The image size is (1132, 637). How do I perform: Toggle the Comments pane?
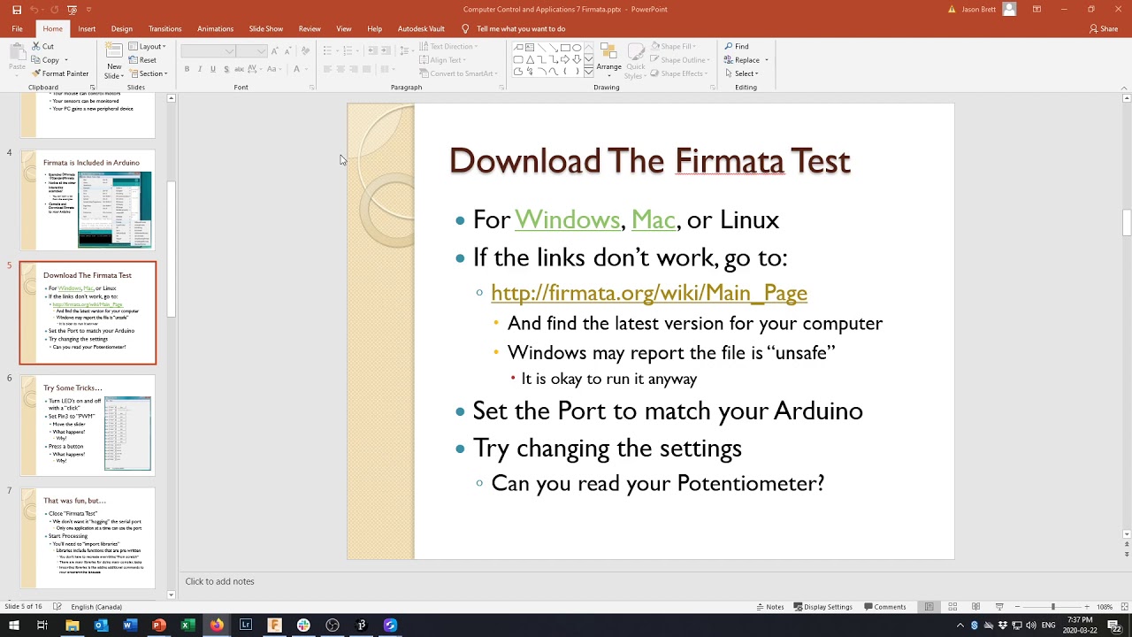883,607
